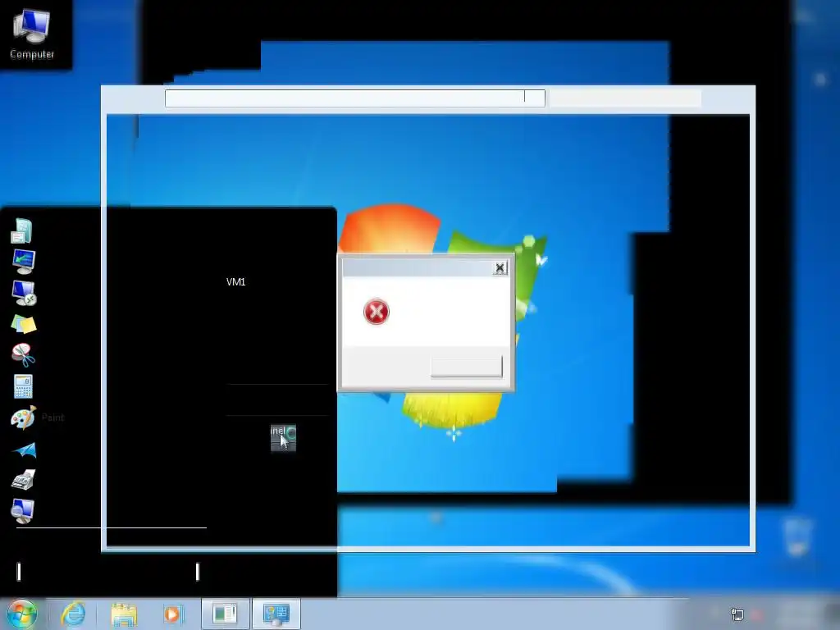Open Windows Explorer folder on taskbar
Screen dimensions: 840x630
click(x=124, y=614)
